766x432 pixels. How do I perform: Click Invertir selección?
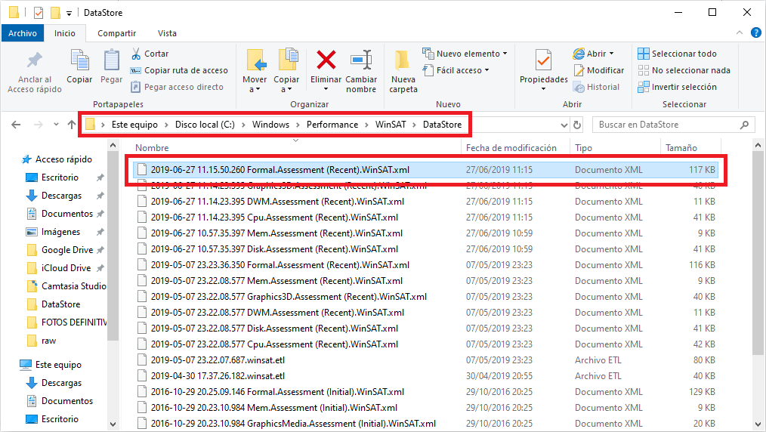pos(677,87)
